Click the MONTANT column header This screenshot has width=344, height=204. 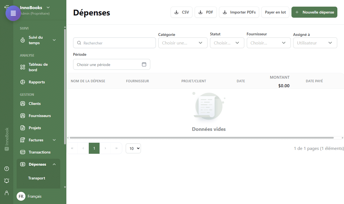click(x=280, y=77)
